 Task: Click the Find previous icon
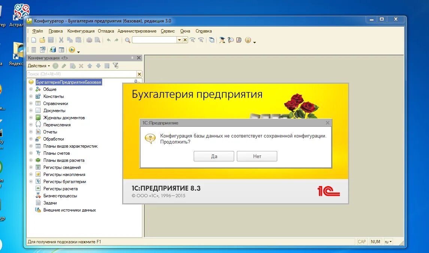tap(201, 40)
